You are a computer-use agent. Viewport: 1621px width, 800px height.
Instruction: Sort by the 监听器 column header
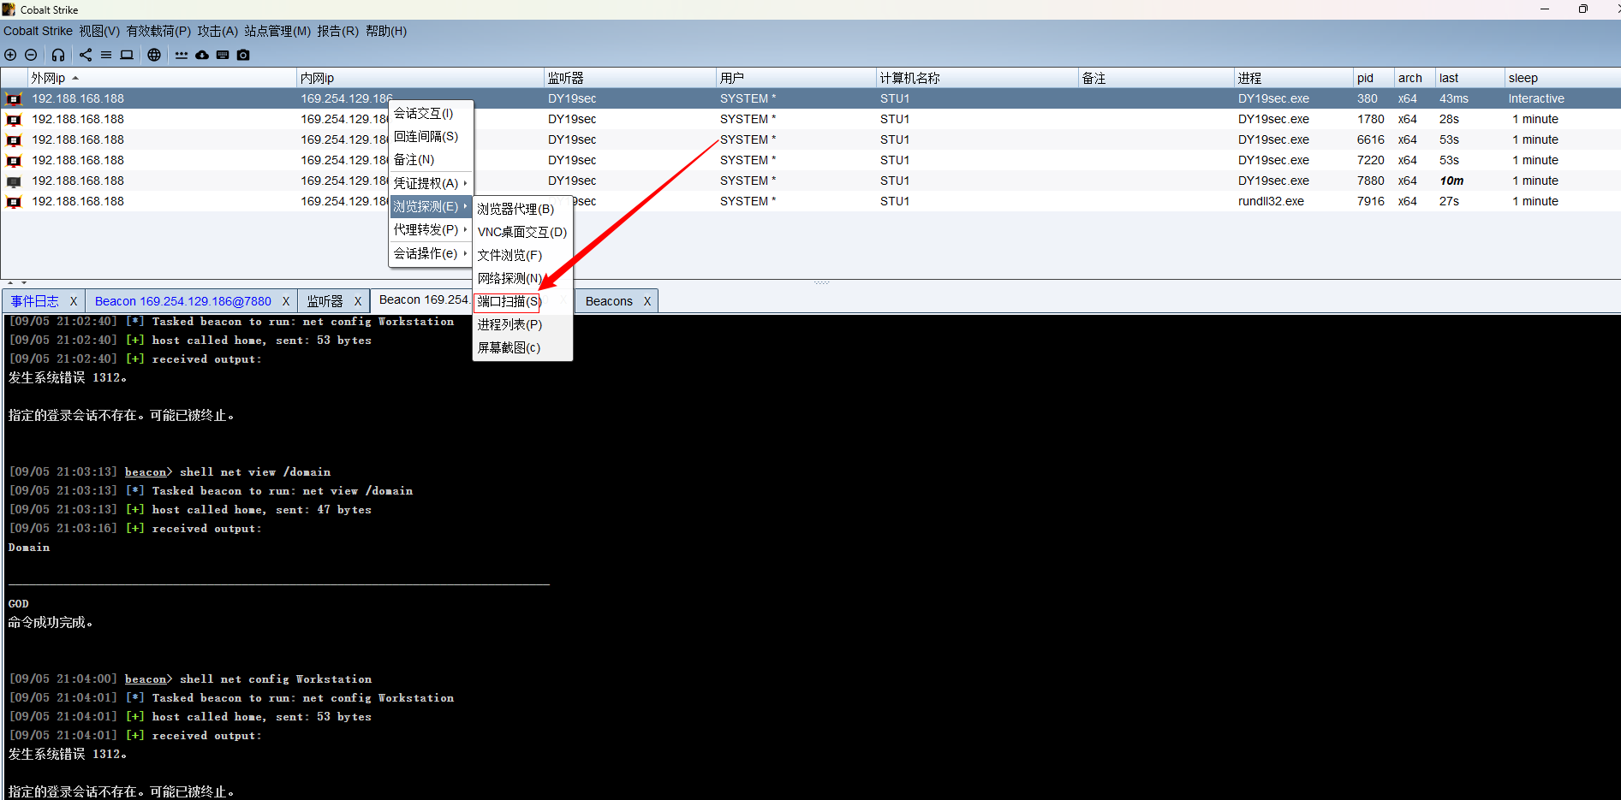tap(629, 78)
